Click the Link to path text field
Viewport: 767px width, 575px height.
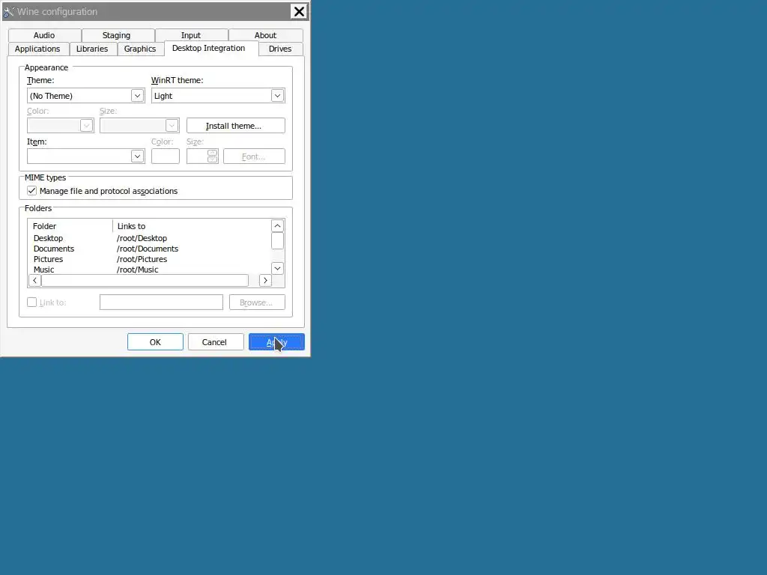[x=162, y=302]
